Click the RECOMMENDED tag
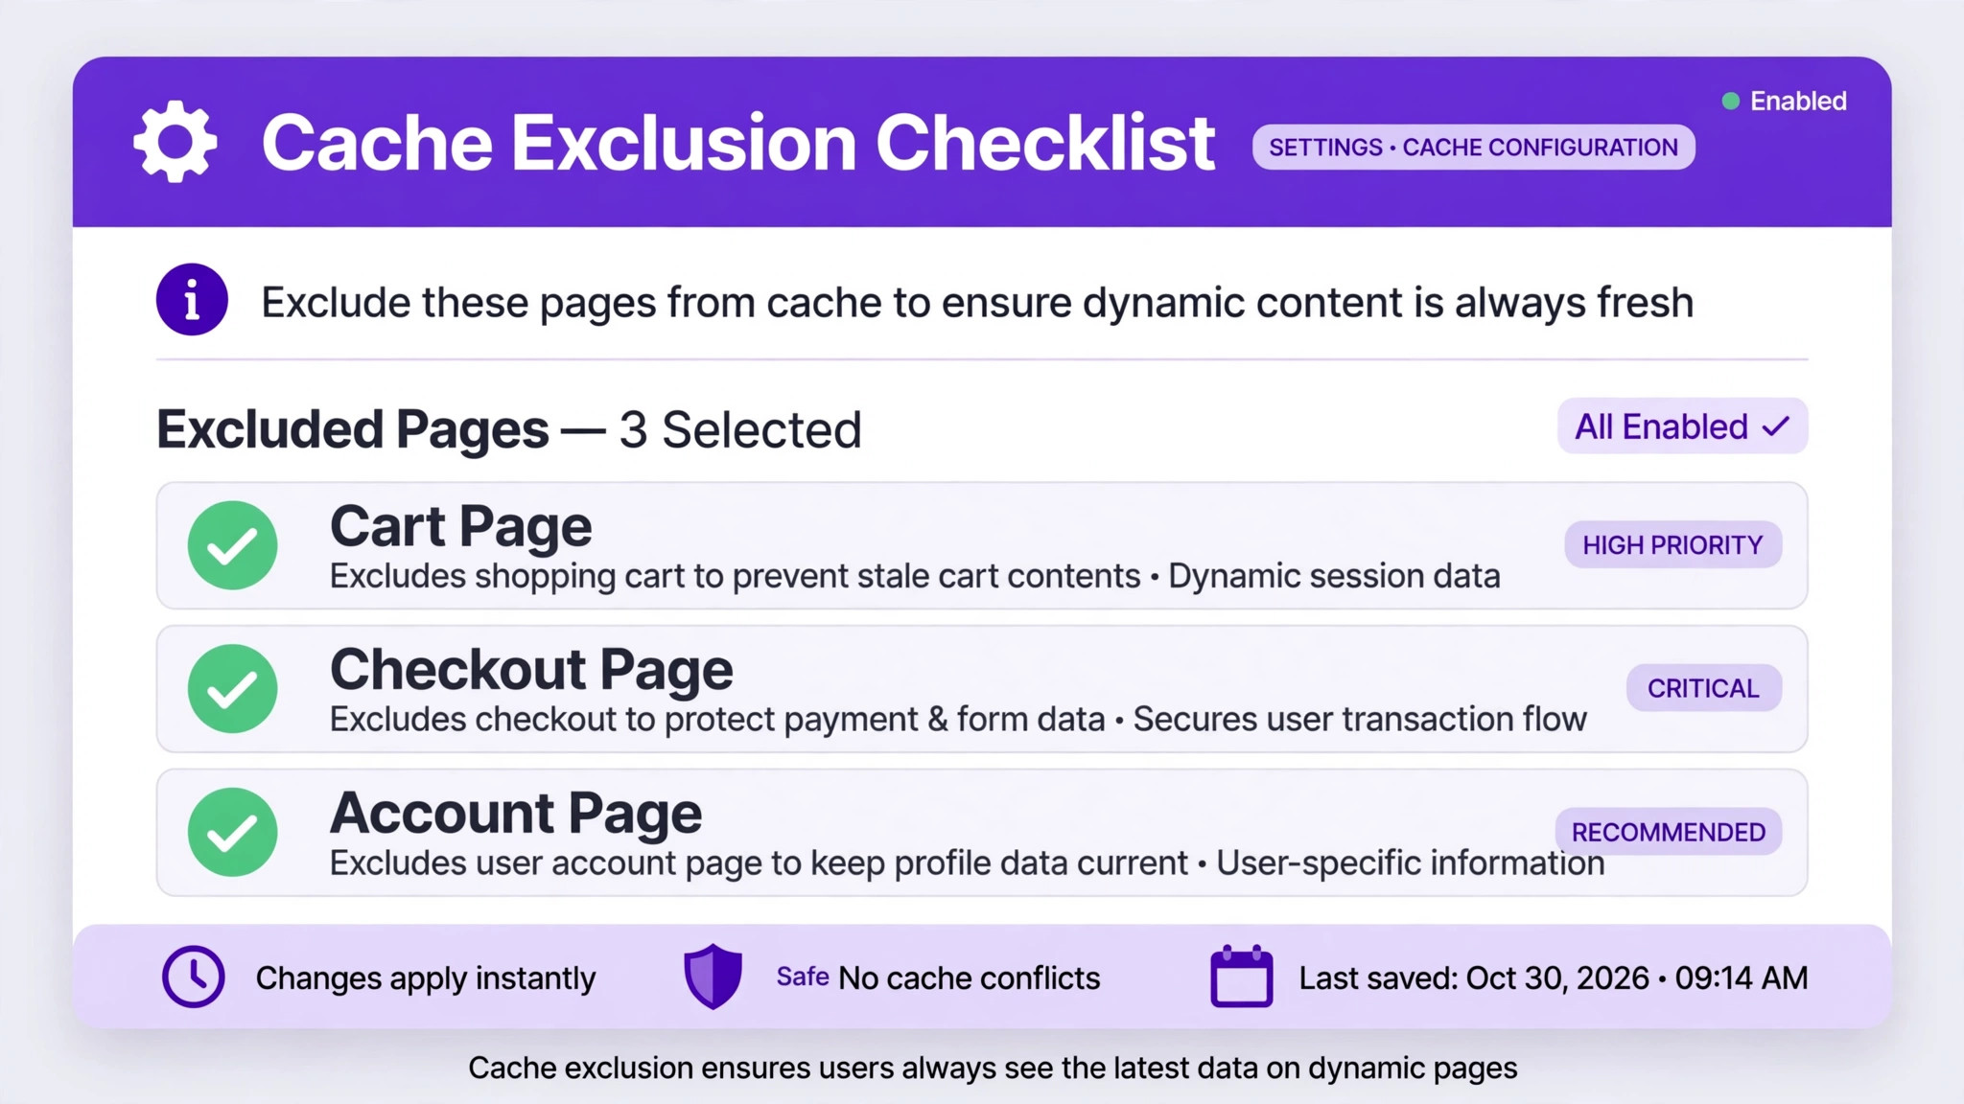The image size is (1964, 1104). pos(1668,832)
